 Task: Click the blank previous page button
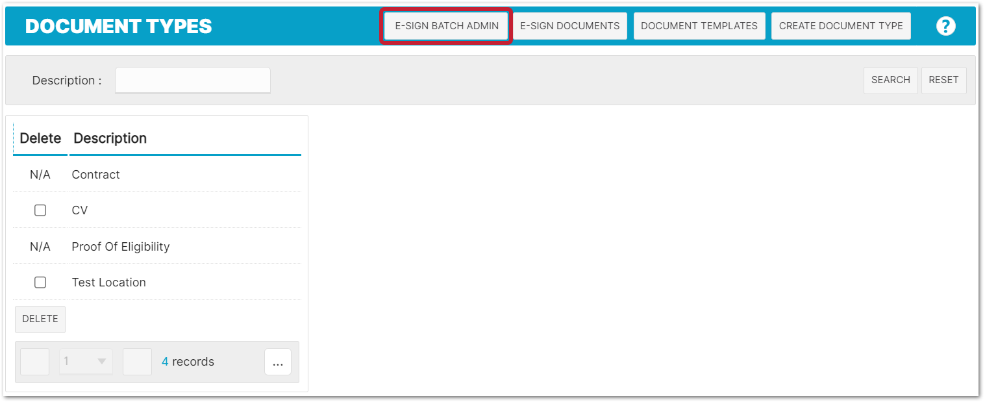[x=34, y=362]
